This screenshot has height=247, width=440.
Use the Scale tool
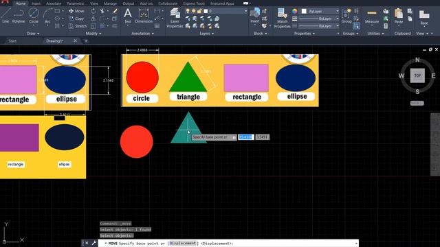[93, 26]
